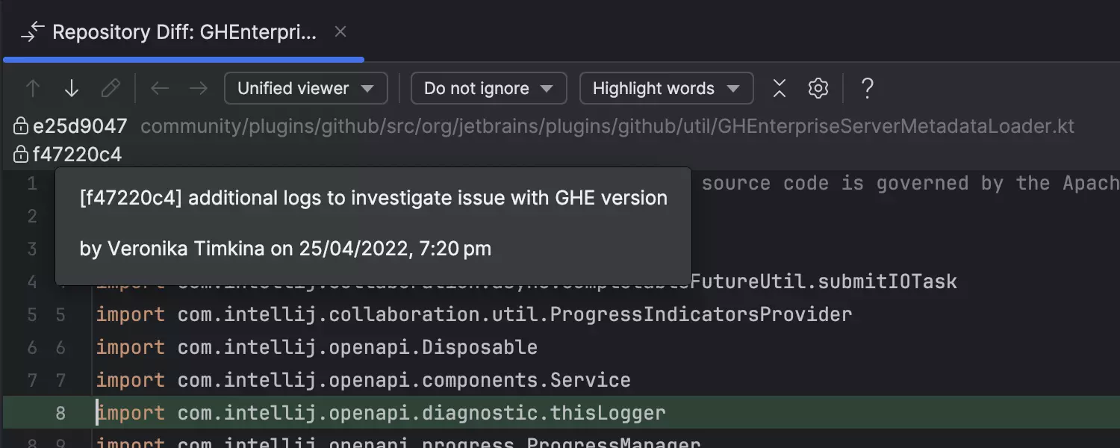The width and height of the screenshot is (1120, 448).
Task: Open the Unified viewer dropdown
Action: coord(306,88)
